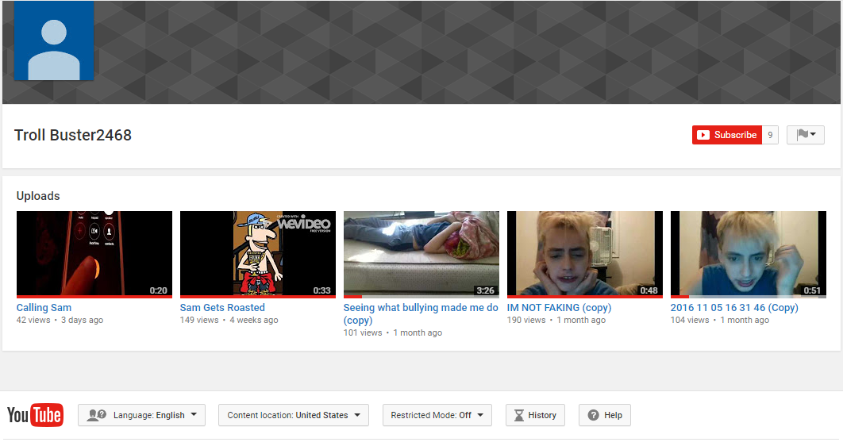
Task: Click the Troll Buster2468 channel name
Action: click(x=73, y=135)
